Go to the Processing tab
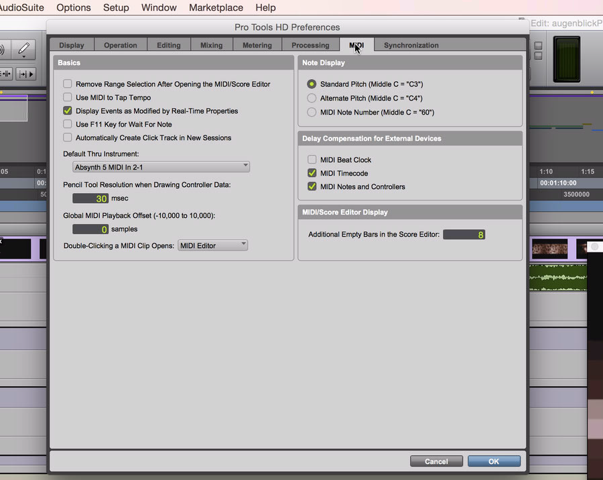 coord(310,46)
